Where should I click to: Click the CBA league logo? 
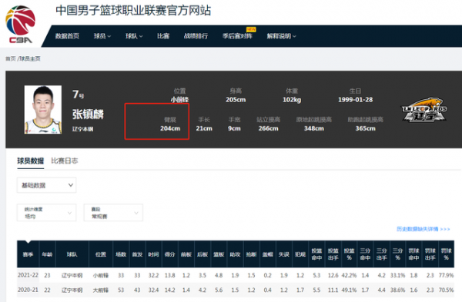point(20,24)
